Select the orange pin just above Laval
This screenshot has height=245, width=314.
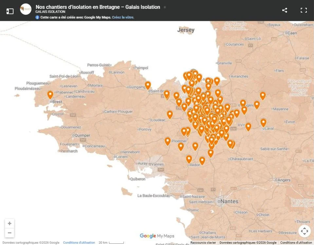tap(263, 122)
